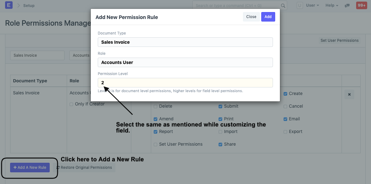The width and height of the screenshot is (371, 184).
Task: Expand the Help dropdown menu
Action: (x=332, y=5)
